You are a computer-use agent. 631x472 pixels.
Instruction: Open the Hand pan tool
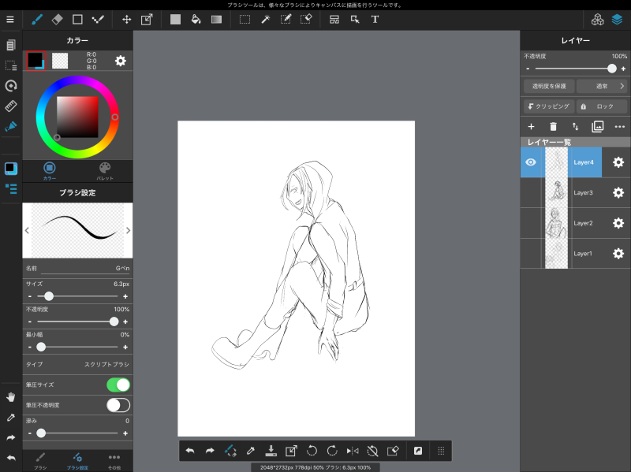coord(11,396)
